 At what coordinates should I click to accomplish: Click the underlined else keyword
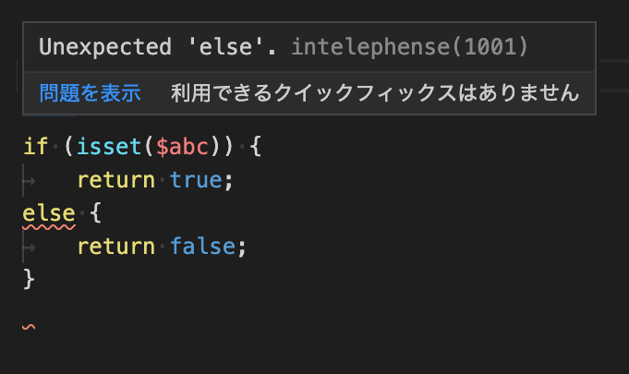(49, 213)
